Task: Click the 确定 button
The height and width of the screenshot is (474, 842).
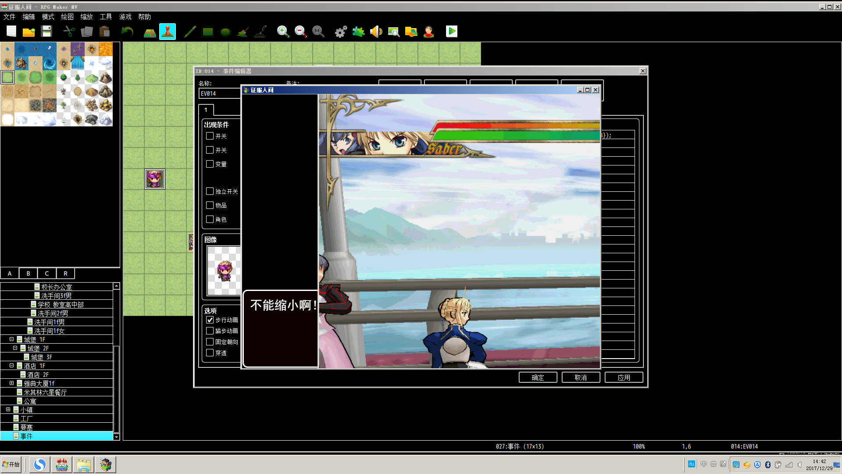Action: tap(538, 377)
